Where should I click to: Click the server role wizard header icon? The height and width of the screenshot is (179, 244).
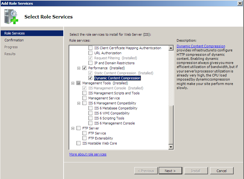[x=11, y=17]
